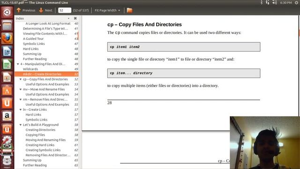This screenshot has width=300, height=169.
Task: Open the system gear menu top-right
Action: point(296,2)
